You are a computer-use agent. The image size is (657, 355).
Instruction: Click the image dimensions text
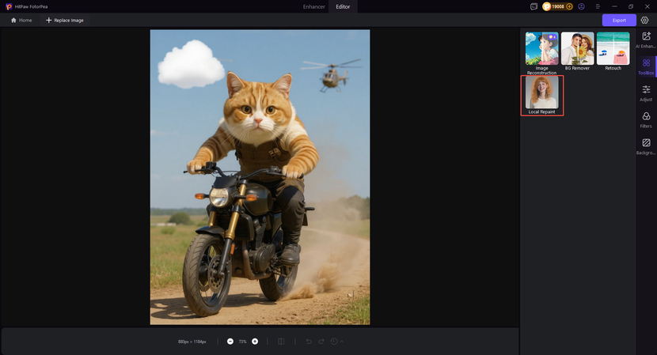click(x=192, y=342)
